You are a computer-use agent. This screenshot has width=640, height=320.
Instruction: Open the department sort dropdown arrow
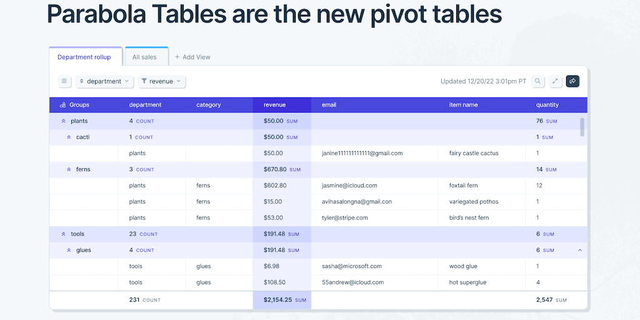point(127,81)
